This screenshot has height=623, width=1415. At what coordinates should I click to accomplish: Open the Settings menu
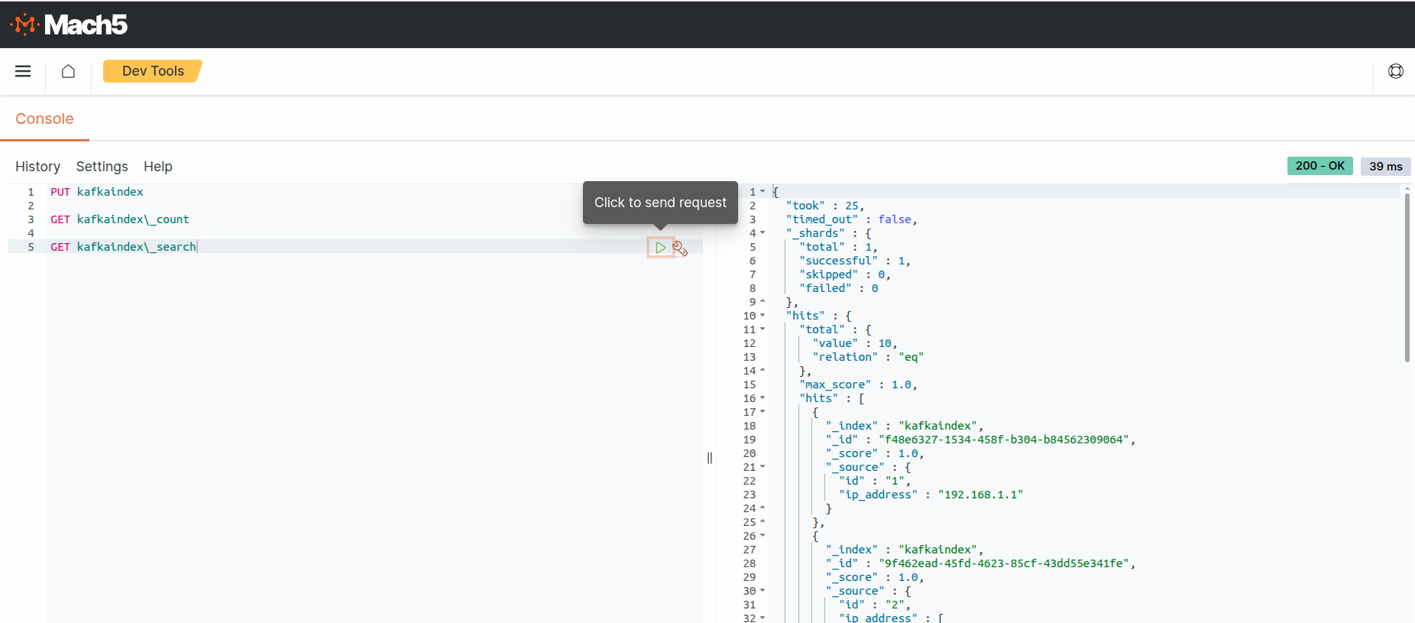pyautogui.click(x=102, y=167)
